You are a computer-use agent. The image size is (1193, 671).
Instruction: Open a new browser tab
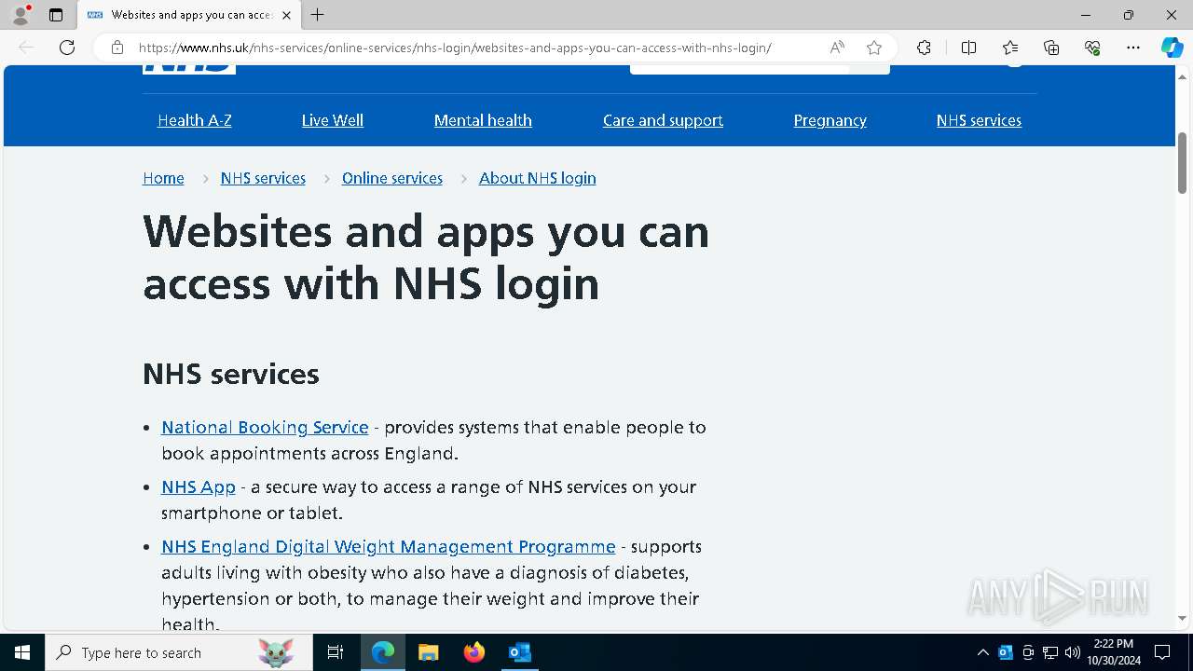pyautogui.click(x=317, y=15)
